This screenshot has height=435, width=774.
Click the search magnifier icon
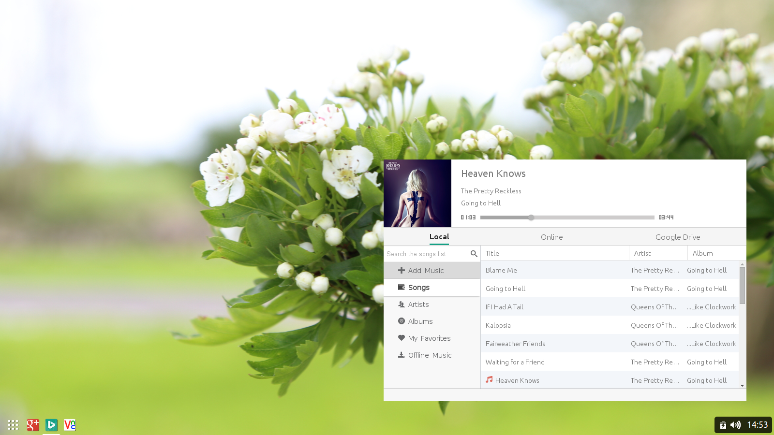[x=474, y=254]
